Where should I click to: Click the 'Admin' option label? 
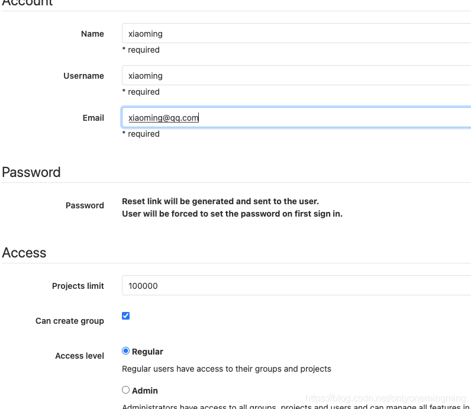tap(145, 391)
